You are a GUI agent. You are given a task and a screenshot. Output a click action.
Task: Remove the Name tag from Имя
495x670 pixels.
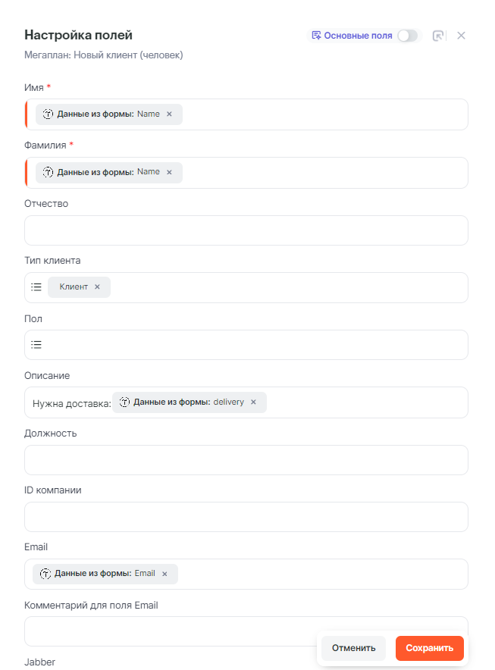[169, 114]
